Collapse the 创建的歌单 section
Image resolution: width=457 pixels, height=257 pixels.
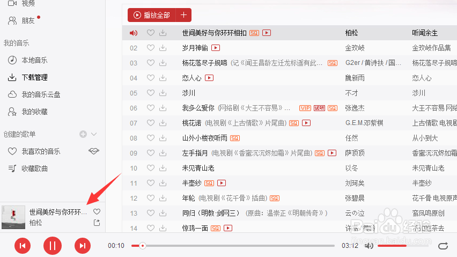coord(94,134)
